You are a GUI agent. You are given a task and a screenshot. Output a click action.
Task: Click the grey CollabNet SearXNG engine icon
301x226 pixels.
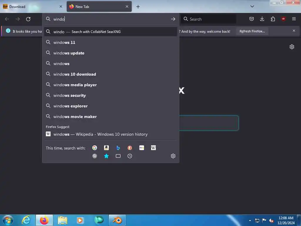94,156
